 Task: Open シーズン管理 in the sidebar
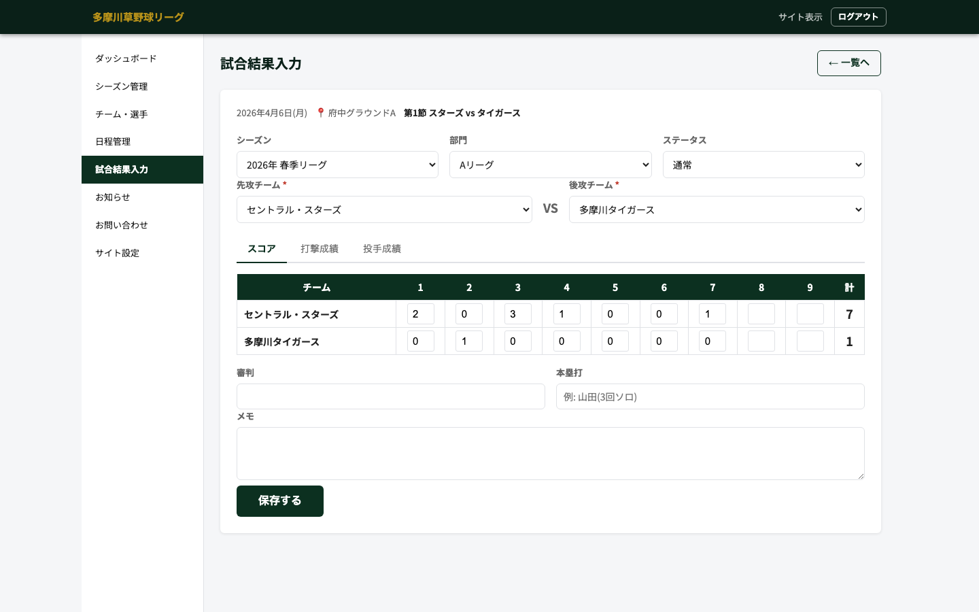142,86
